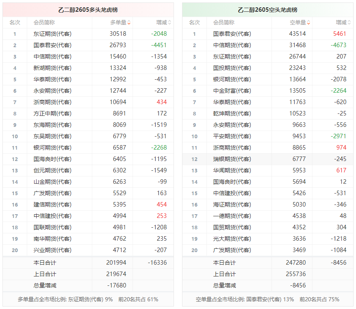Select highlighted 瑞银期货(代客) row

268,159
